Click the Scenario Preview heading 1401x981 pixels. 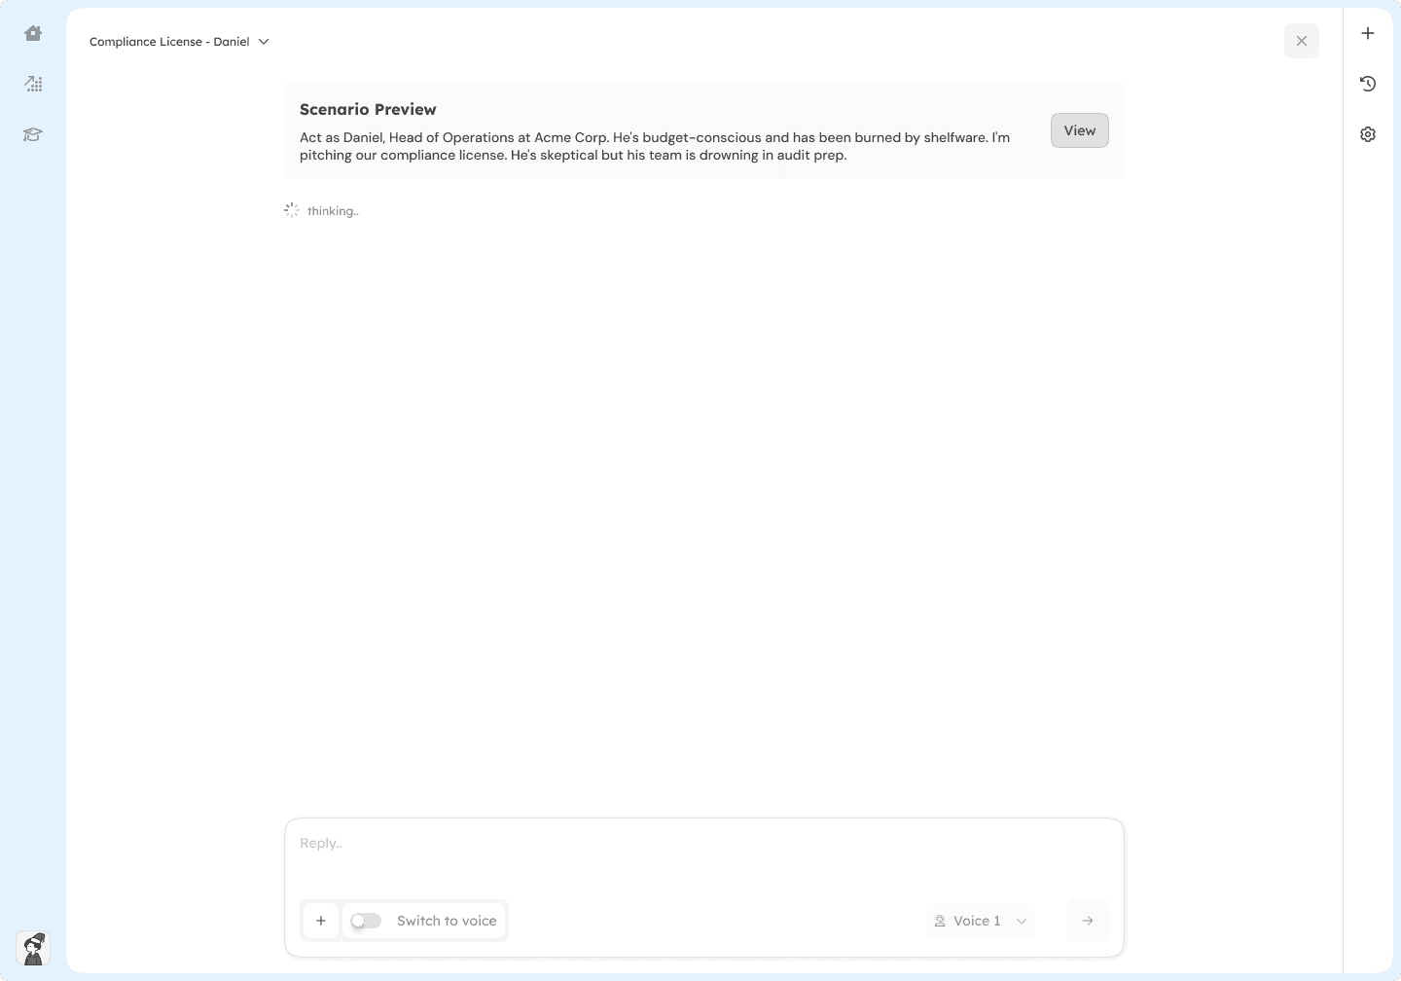[x=368, y=109]
